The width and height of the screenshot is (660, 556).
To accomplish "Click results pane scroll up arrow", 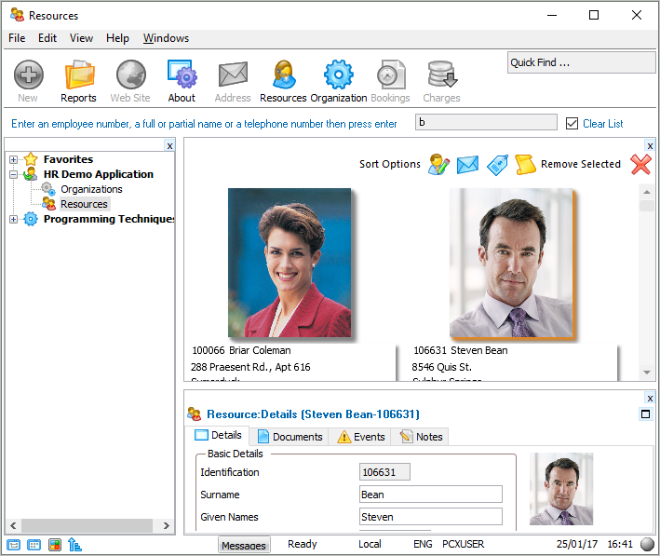I will pos(647,192).
